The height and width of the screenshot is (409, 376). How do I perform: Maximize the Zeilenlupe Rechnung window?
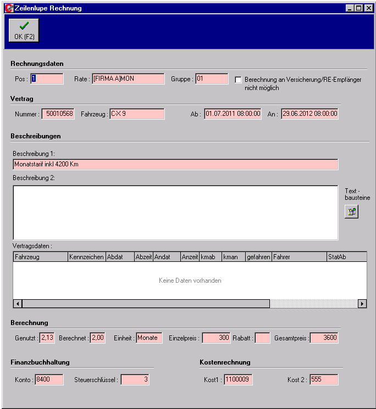[359, 8]
